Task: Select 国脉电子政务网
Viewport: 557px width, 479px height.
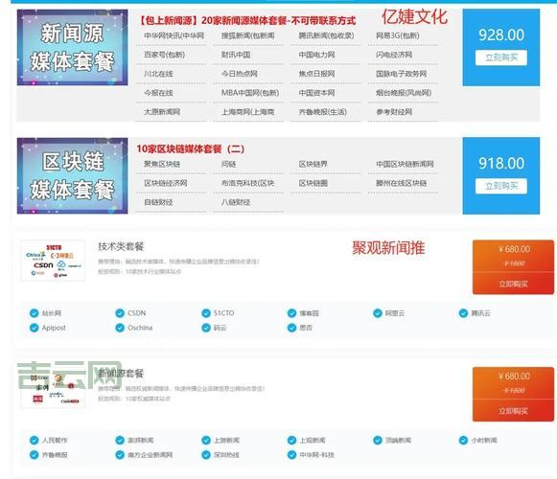Action: tap(402, 74)
